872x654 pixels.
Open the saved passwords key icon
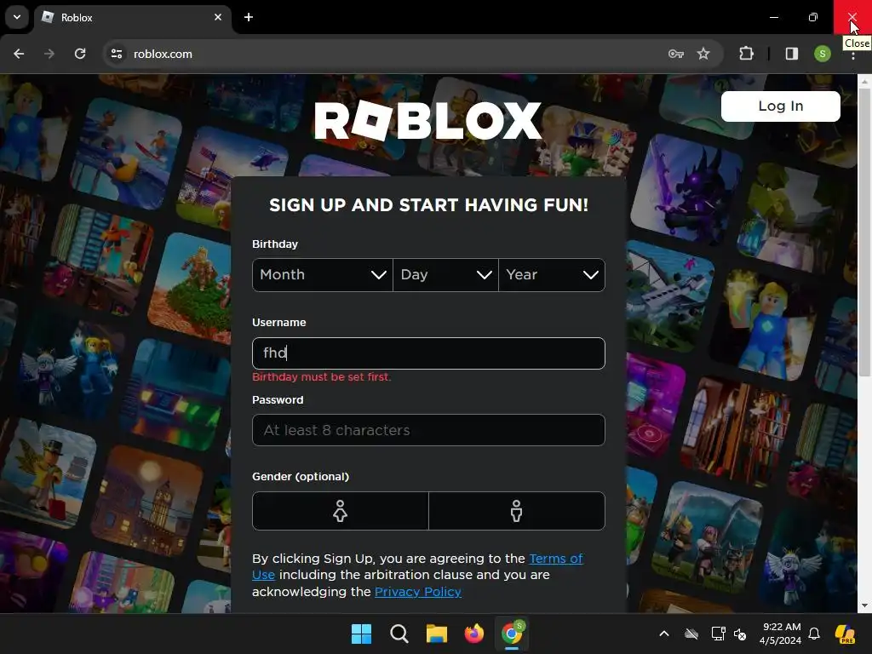[x=675, y=54]
